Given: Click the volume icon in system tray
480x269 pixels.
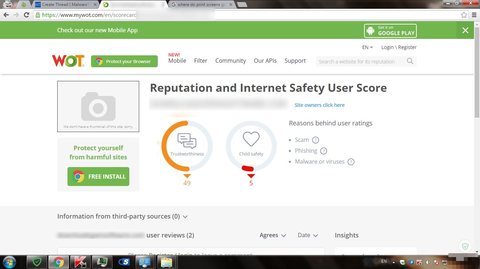Looking at the screenshot, I should 428,262.
